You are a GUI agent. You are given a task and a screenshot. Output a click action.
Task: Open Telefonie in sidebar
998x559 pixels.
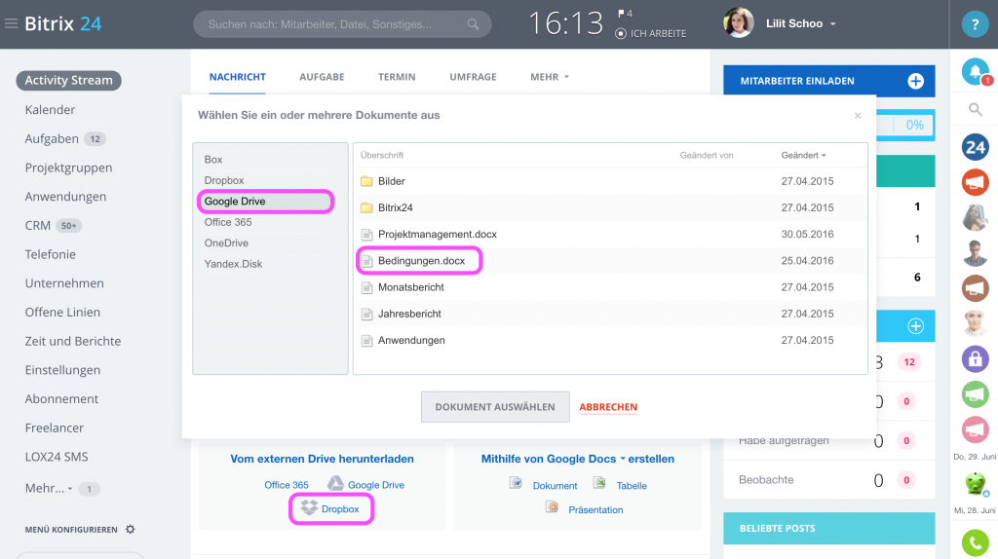pyautogui.click(x=51, y=254)
